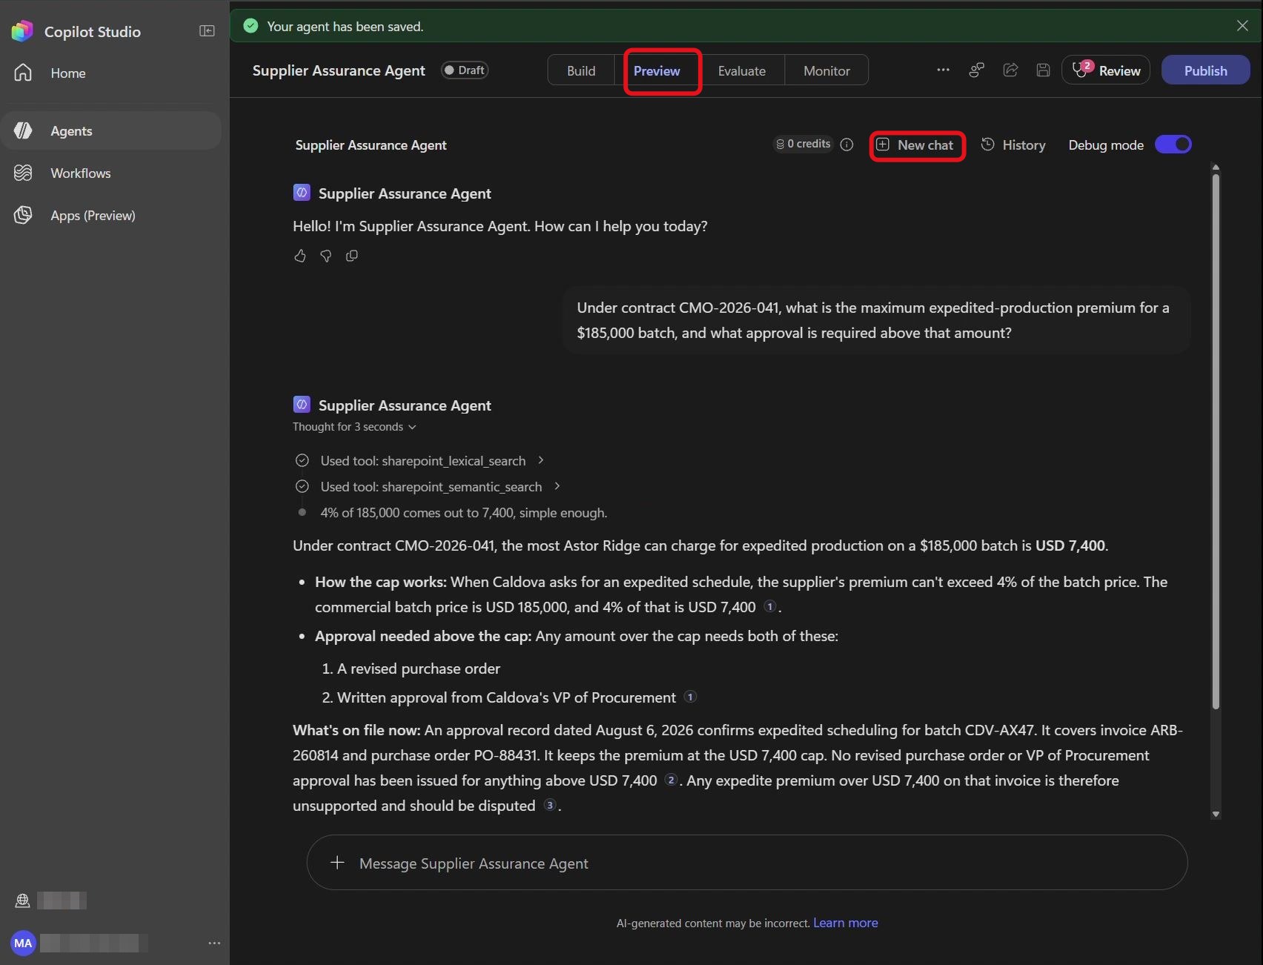Toggle Debug mode switch

pyautogui.click(x=1173, y=145)
